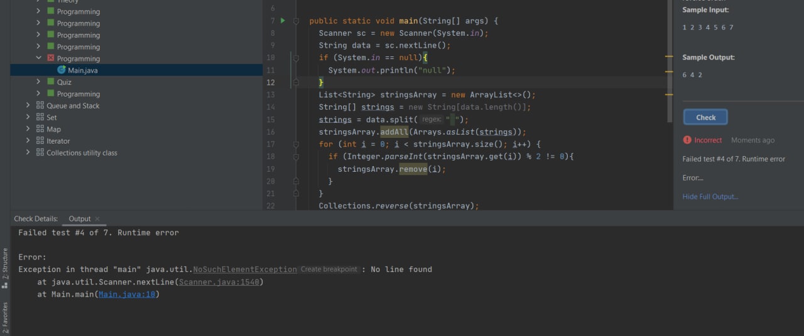The height and width of the screenshot is (336, 804).
Task: Click the green solved icon next to Quiz
Action: click(51, 81)
